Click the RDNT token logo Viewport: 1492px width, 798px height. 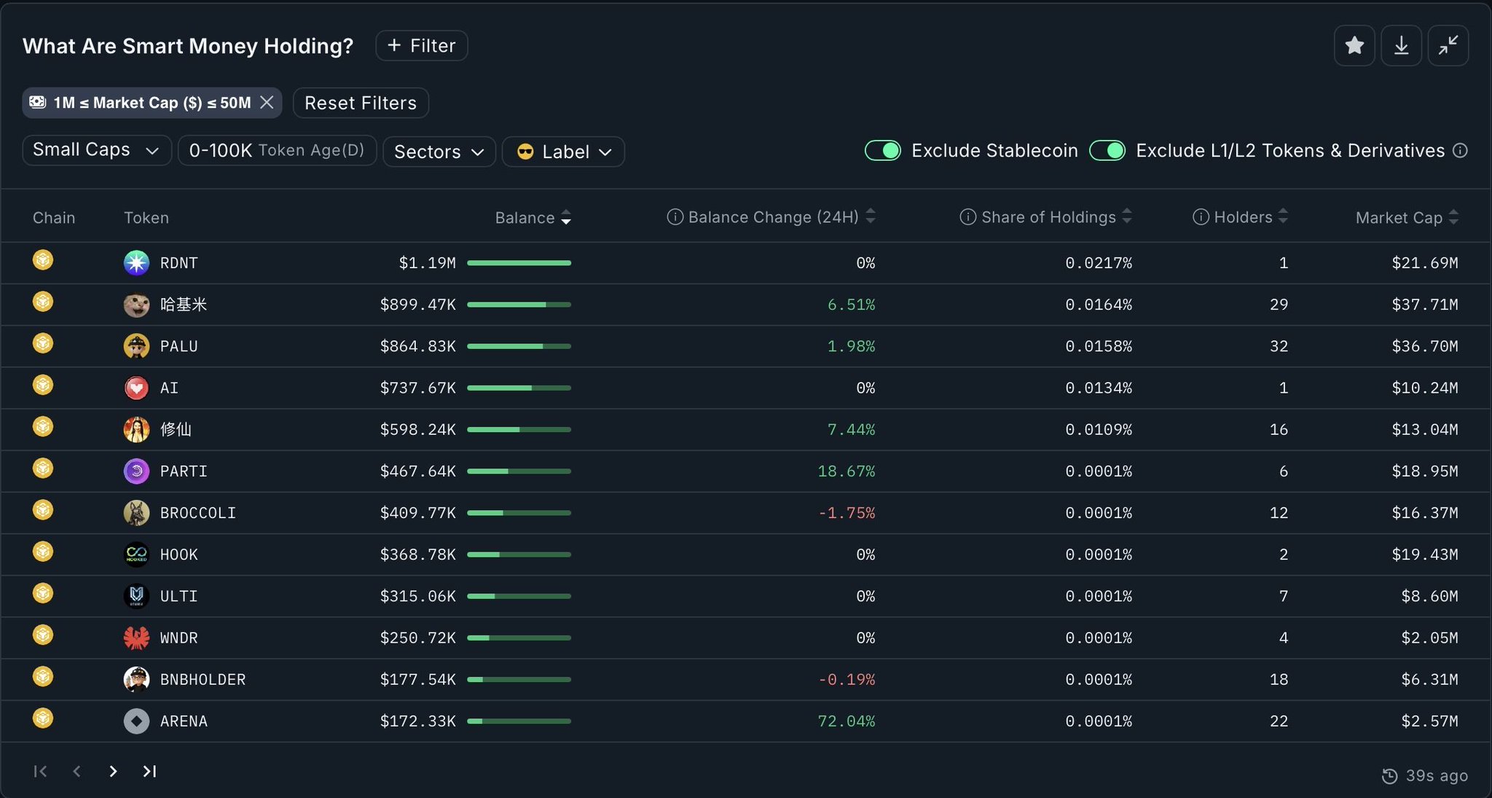136,263
